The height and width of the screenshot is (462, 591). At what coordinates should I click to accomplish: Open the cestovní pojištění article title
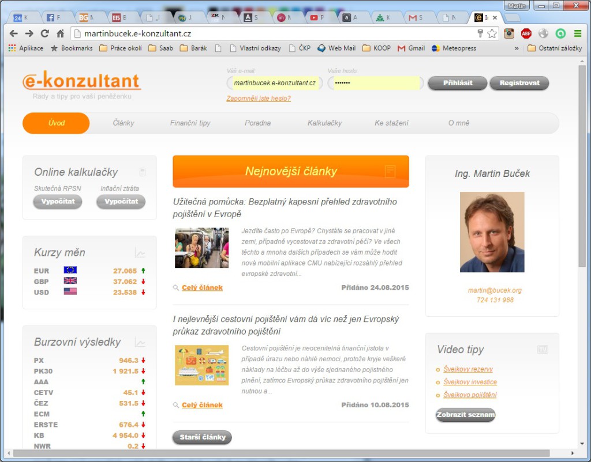tap(286, 325)
